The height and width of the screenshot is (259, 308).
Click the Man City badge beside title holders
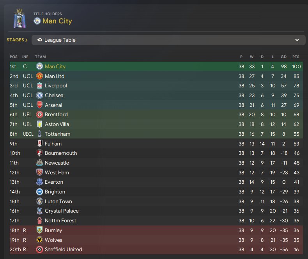coord(37,21)
